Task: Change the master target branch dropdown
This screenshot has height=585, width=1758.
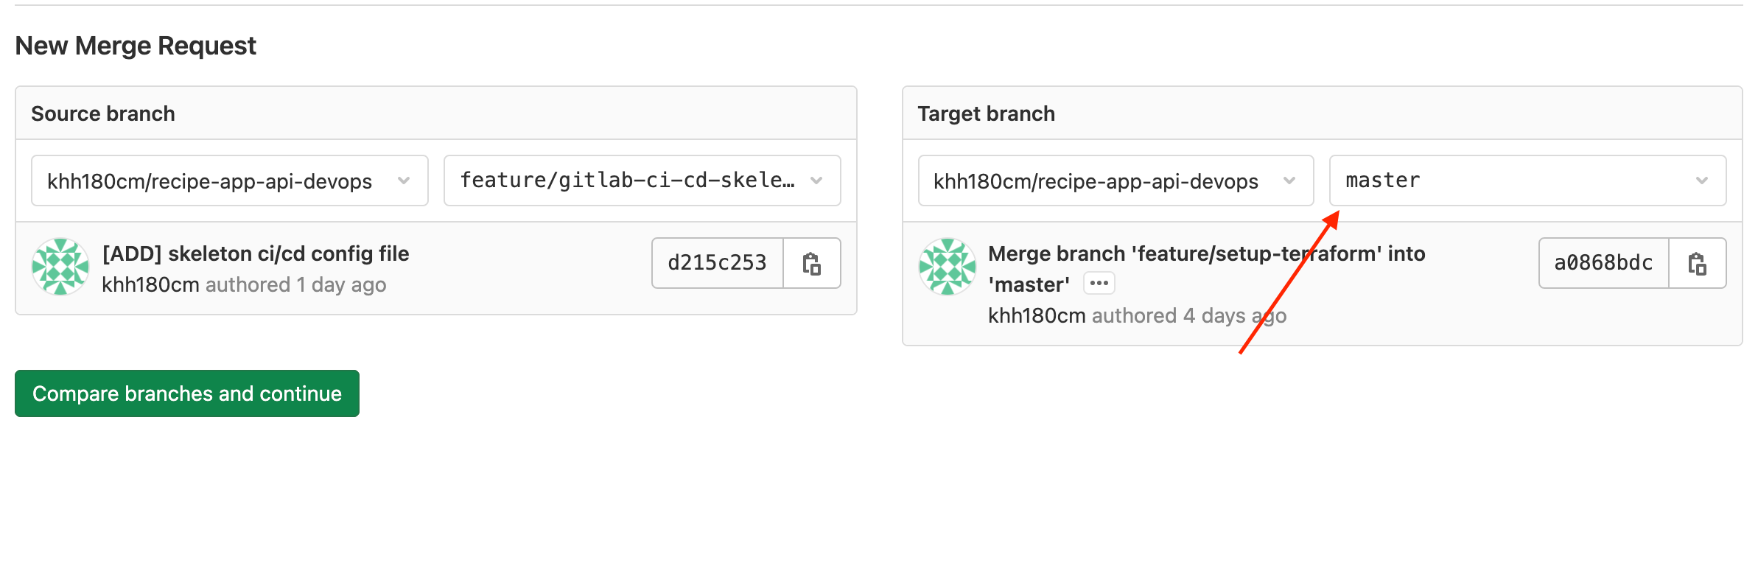Action: pyautogui.click(x=1527, y=181)
